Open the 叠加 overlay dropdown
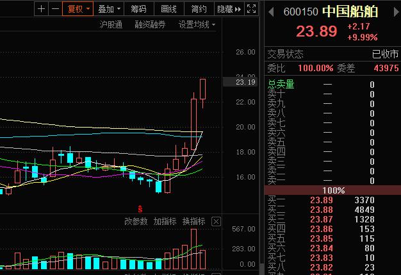This screenshot has width=401, height=275. (109, 9)
